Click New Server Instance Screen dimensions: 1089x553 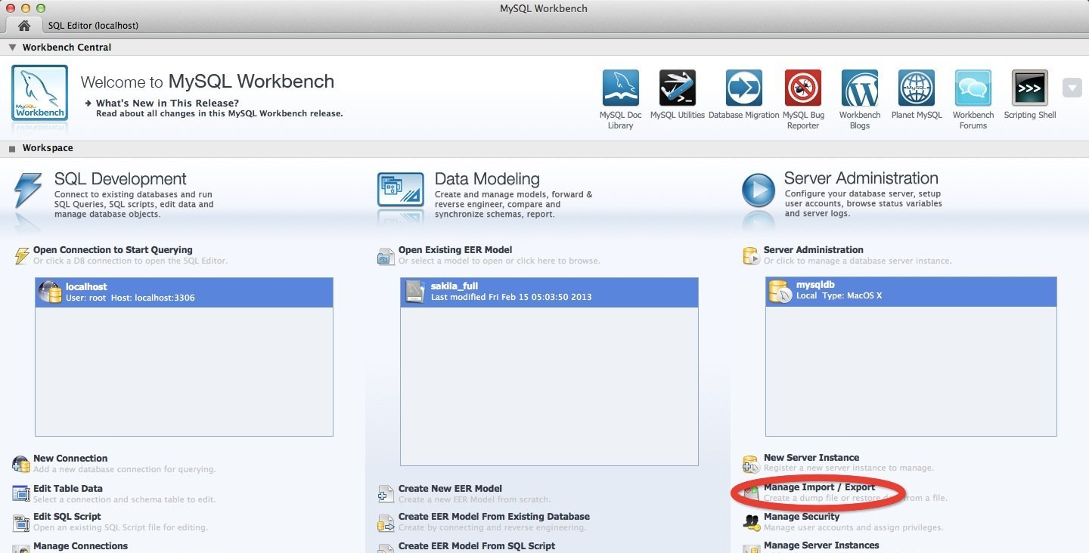[x=811, y=458]
